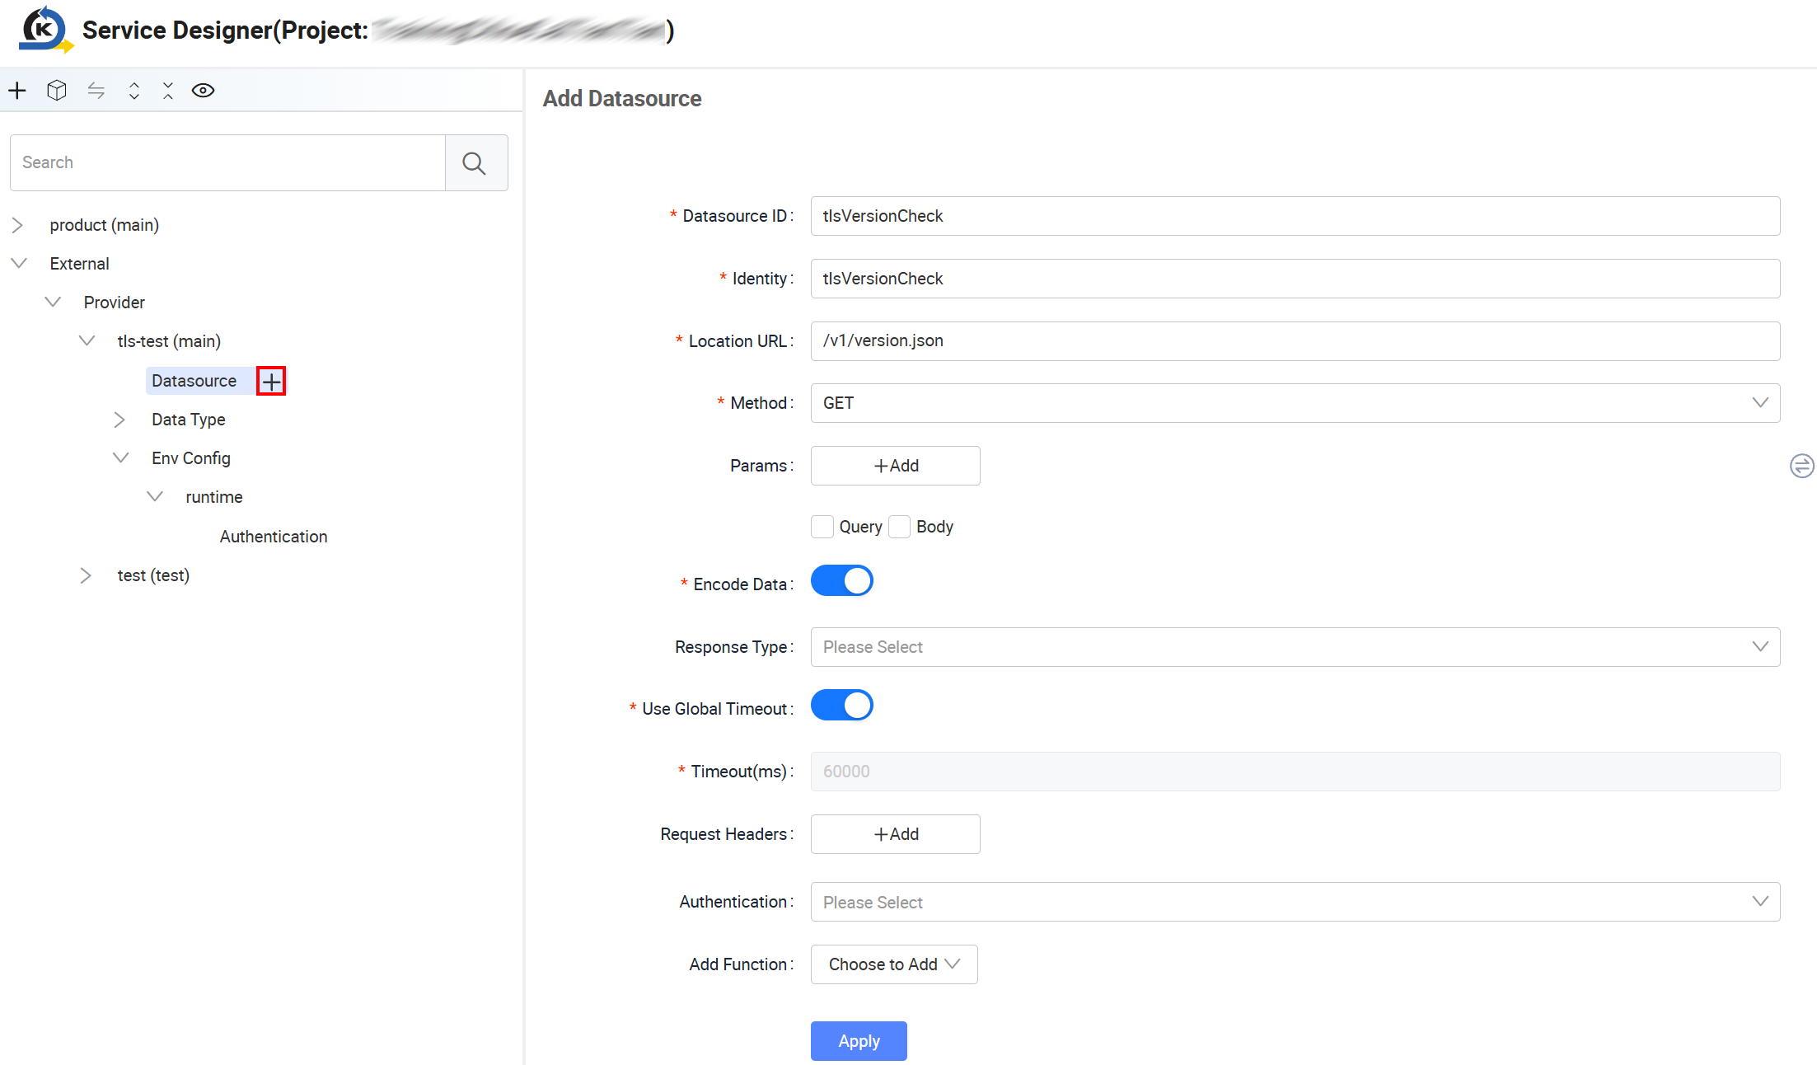Click the plus icon next to Datasource
The height and width of the screenshot is (1065, 1817).
(271, 381)
